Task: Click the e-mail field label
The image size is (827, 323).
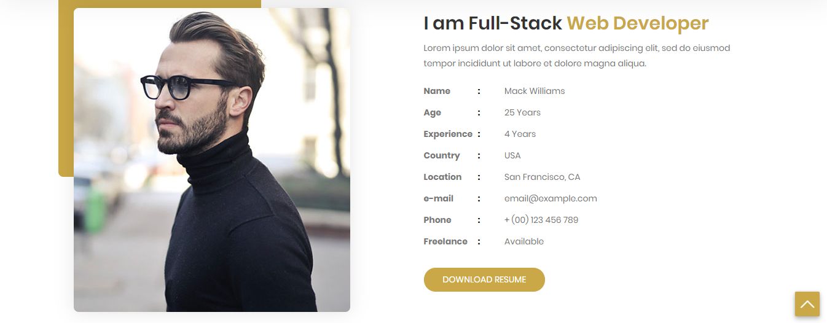Action: pyautogui.click(x=438, y=198)
